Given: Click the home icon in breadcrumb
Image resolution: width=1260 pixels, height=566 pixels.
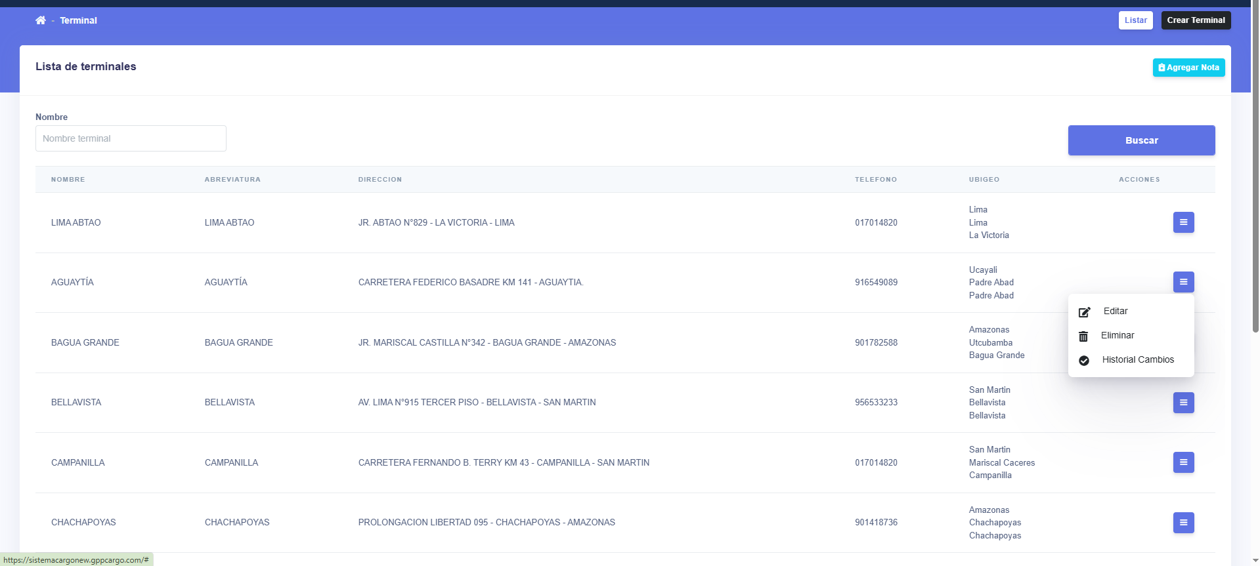Looking at the screenshot, I should [41, 20].
